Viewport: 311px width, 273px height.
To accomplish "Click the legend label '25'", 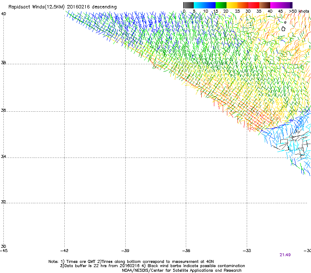I will point(237,11).
